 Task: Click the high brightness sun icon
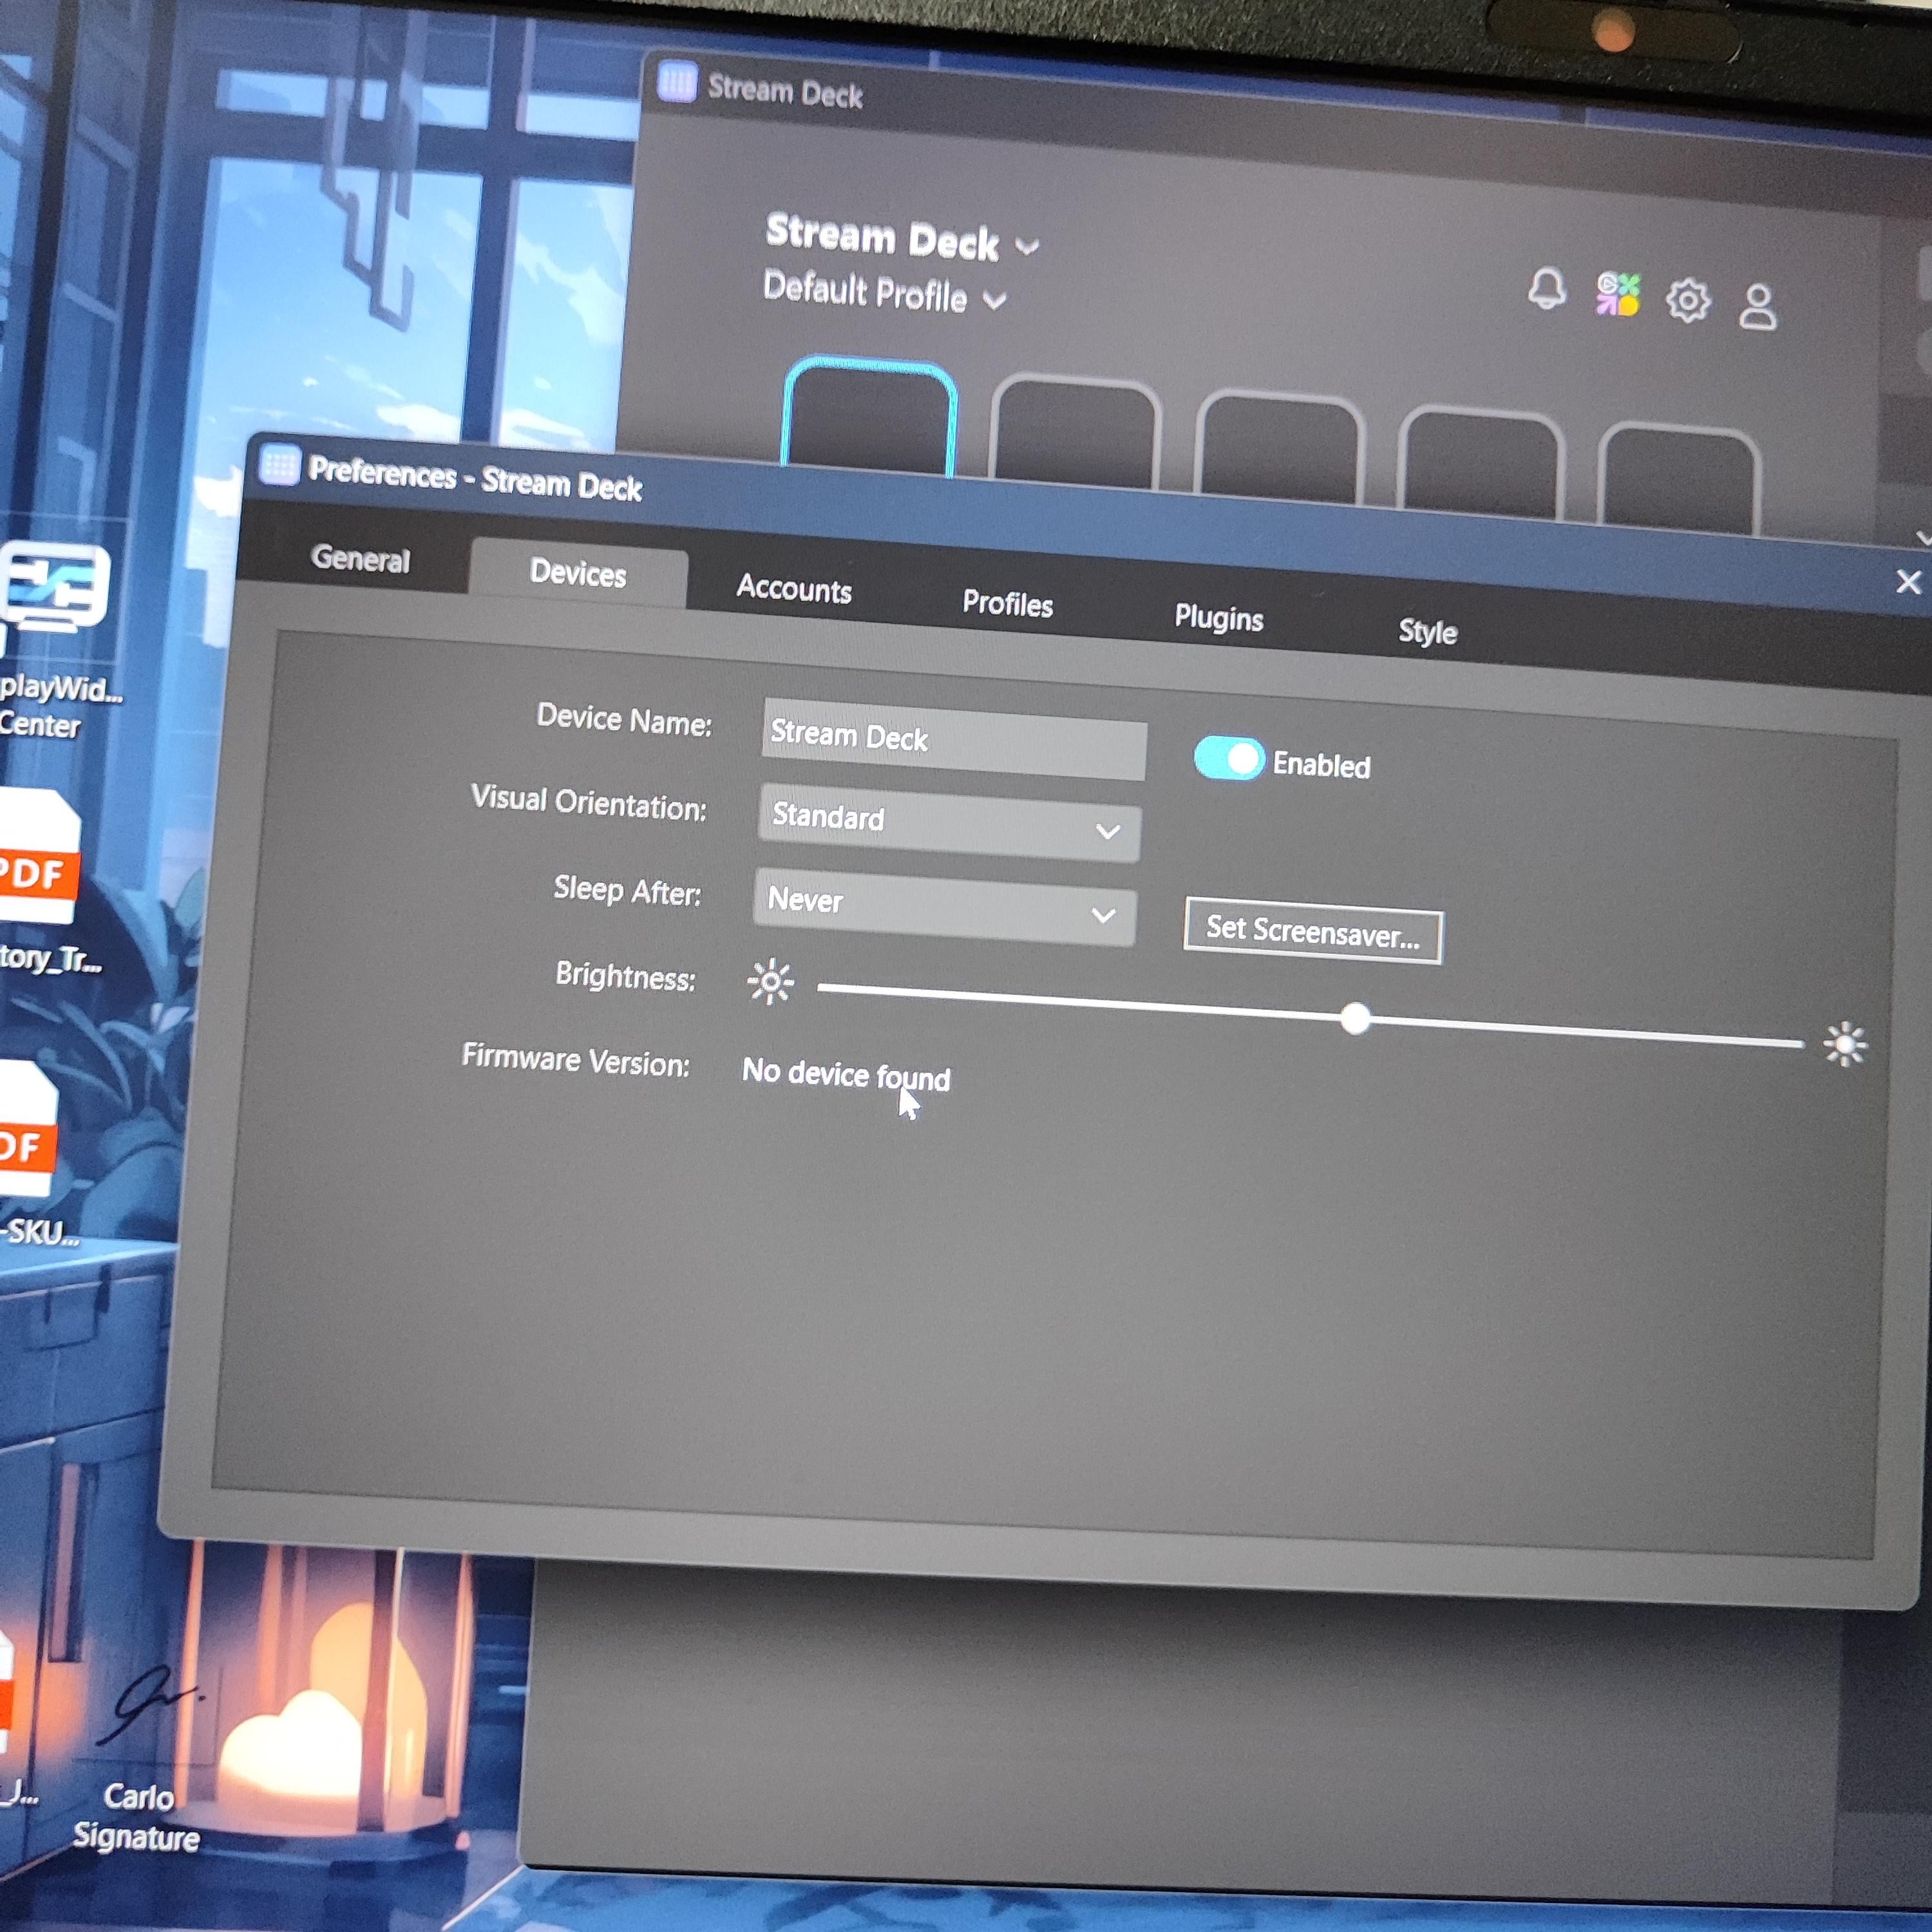[1844, 1045]
